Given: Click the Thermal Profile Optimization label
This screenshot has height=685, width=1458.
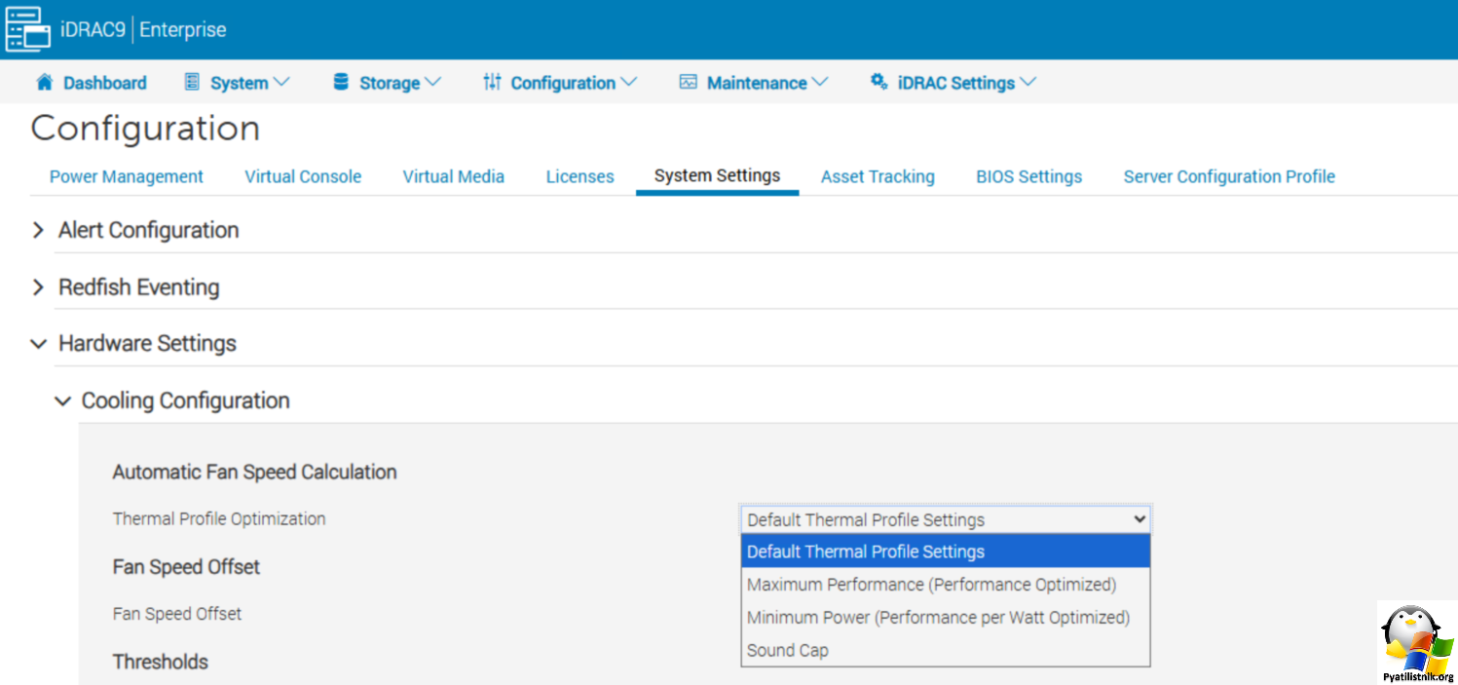Looking at the screenshot, I should 219,519.
